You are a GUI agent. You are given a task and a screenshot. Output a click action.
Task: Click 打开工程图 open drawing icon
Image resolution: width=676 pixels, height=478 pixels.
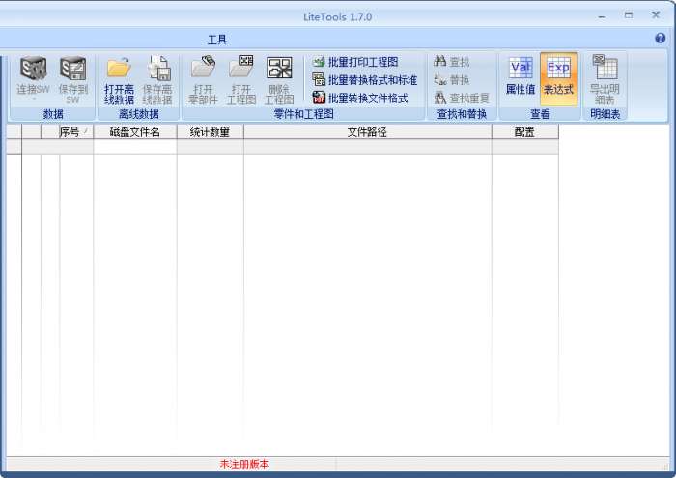tap(241, 68)
